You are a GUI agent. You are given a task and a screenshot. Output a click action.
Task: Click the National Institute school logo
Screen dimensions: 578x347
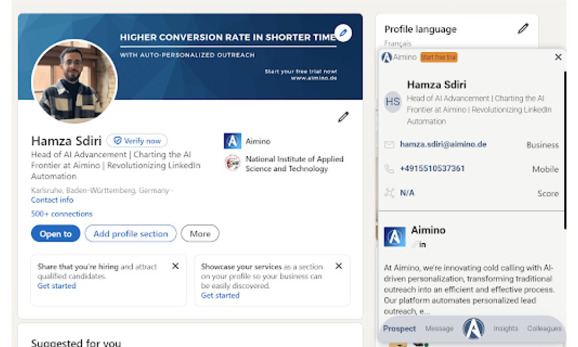coord(232,163)
